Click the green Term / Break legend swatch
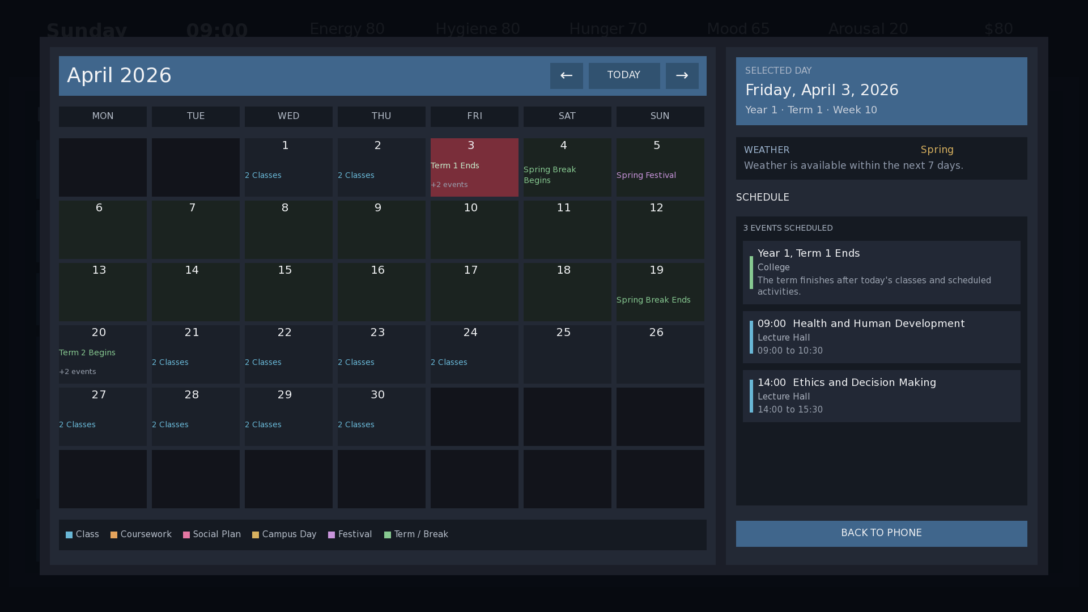The width and height of the screenshot is (1088, 612). pyautogui.click(x=388, y=535)
